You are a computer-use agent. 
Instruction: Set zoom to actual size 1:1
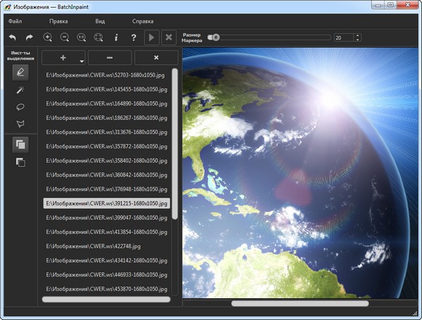82,37
